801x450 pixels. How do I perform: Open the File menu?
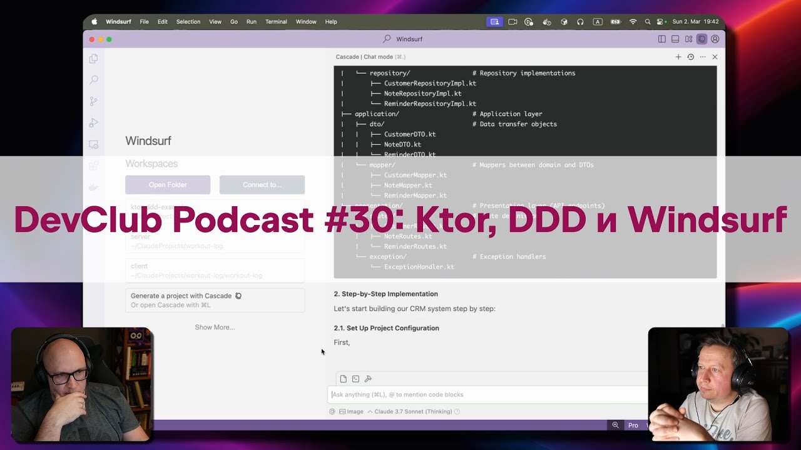click(x=144, y=21)
